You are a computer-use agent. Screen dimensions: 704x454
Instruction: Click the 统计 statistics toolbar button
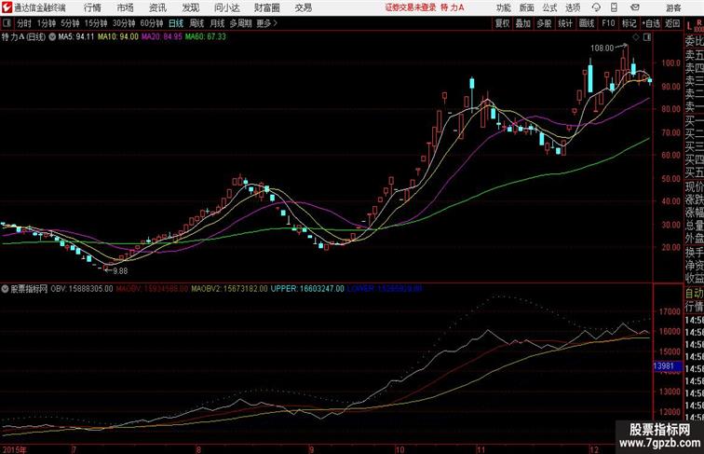coord(565,23)
